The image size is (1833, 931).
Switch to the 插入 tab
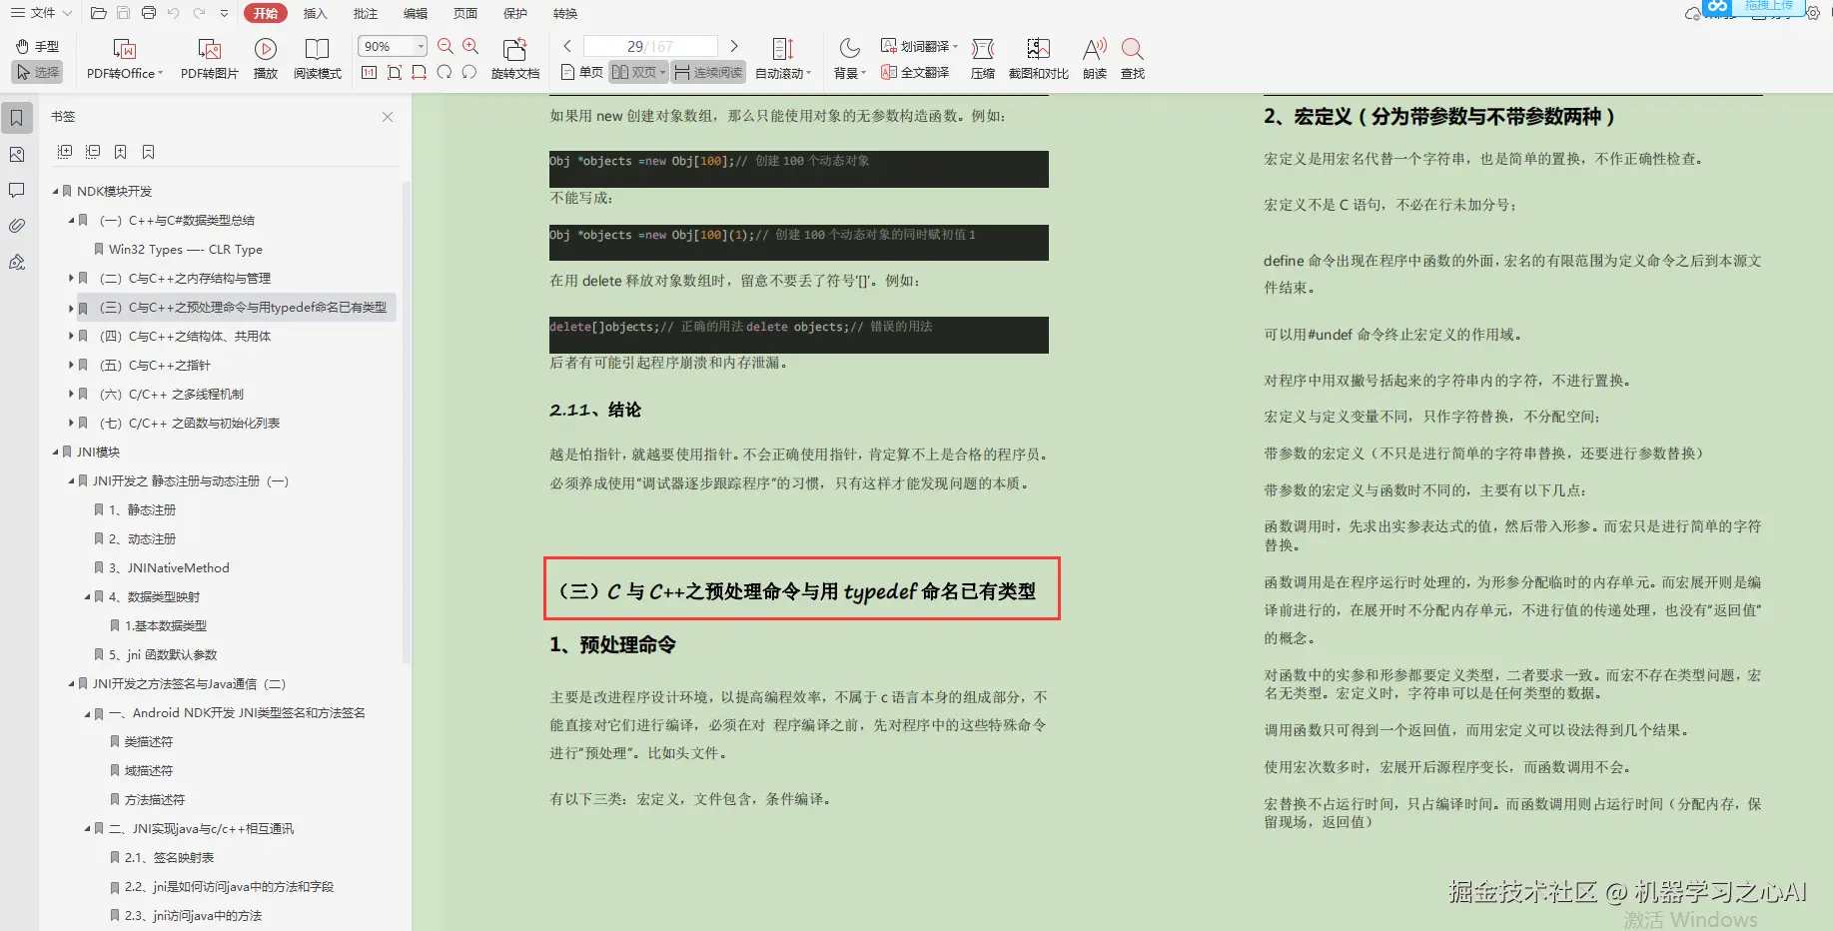(x=316, y=13)
